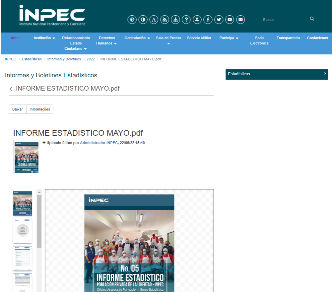Open the YouTube icon link
The height and width of the screenshot is (292, 333).
coord(230,20)
